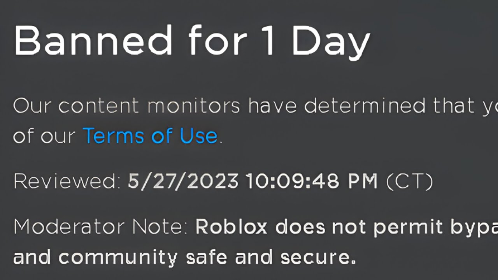Click the "Moderator Note:" label

100,227
